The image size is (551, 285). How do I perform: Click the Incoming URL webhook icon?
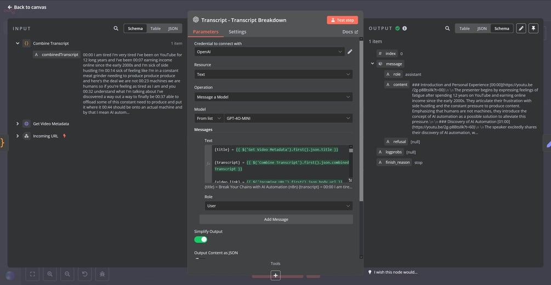click(26, 136)
